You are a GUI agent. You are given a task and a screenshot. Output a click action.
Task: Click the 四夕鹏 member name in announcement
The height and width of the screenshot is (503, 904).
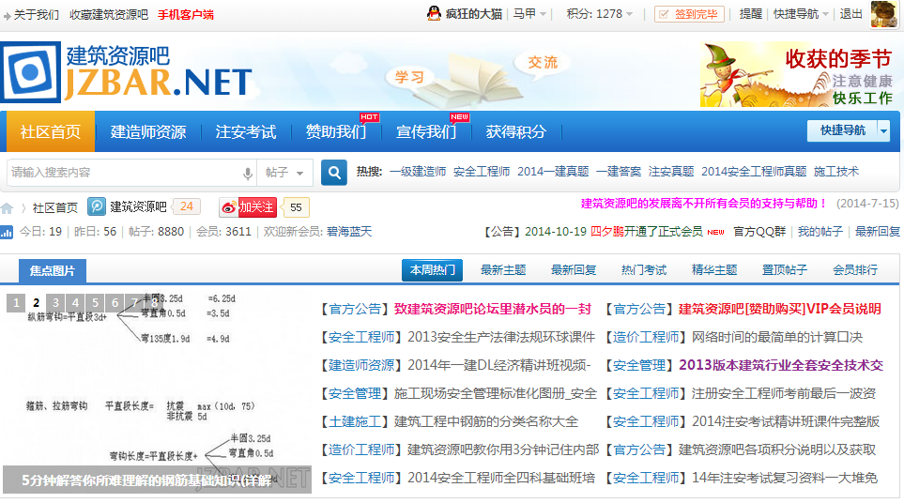(x=607, y=232)
